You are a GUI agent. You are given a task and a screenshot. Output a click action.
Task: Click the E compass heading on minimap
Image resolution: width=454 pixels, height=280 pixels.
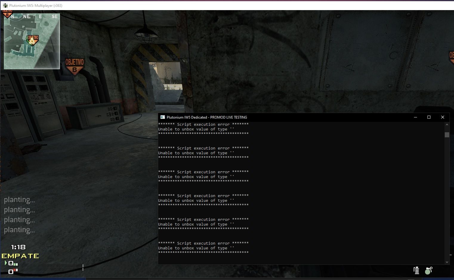41,17
